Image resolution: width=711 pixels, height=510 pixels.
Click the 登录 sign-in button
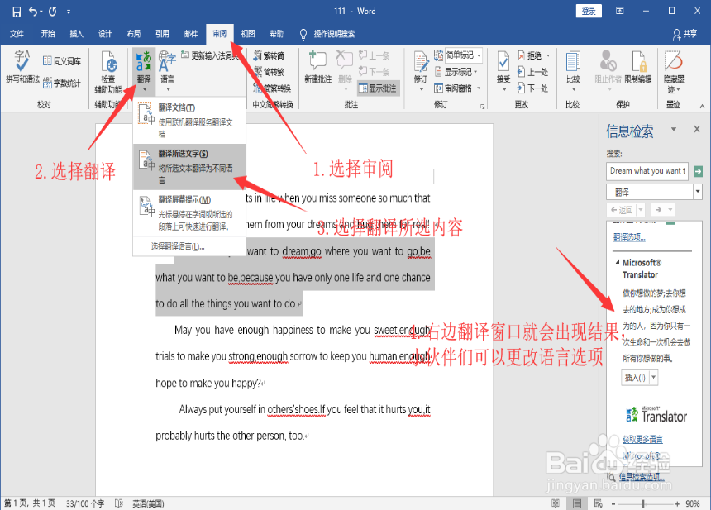pos(589,11)
